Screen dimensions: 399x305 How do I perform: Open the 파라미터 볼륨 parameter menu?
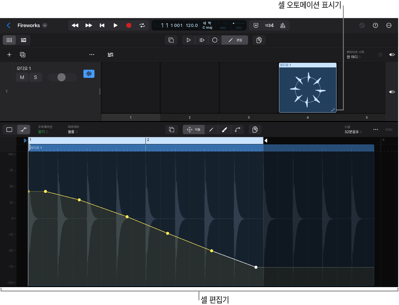coord(73,132)
